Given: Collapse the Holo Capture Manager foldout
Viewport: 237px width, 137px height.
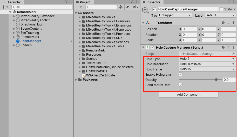Looking at the screenshot, I should point(143,48).
